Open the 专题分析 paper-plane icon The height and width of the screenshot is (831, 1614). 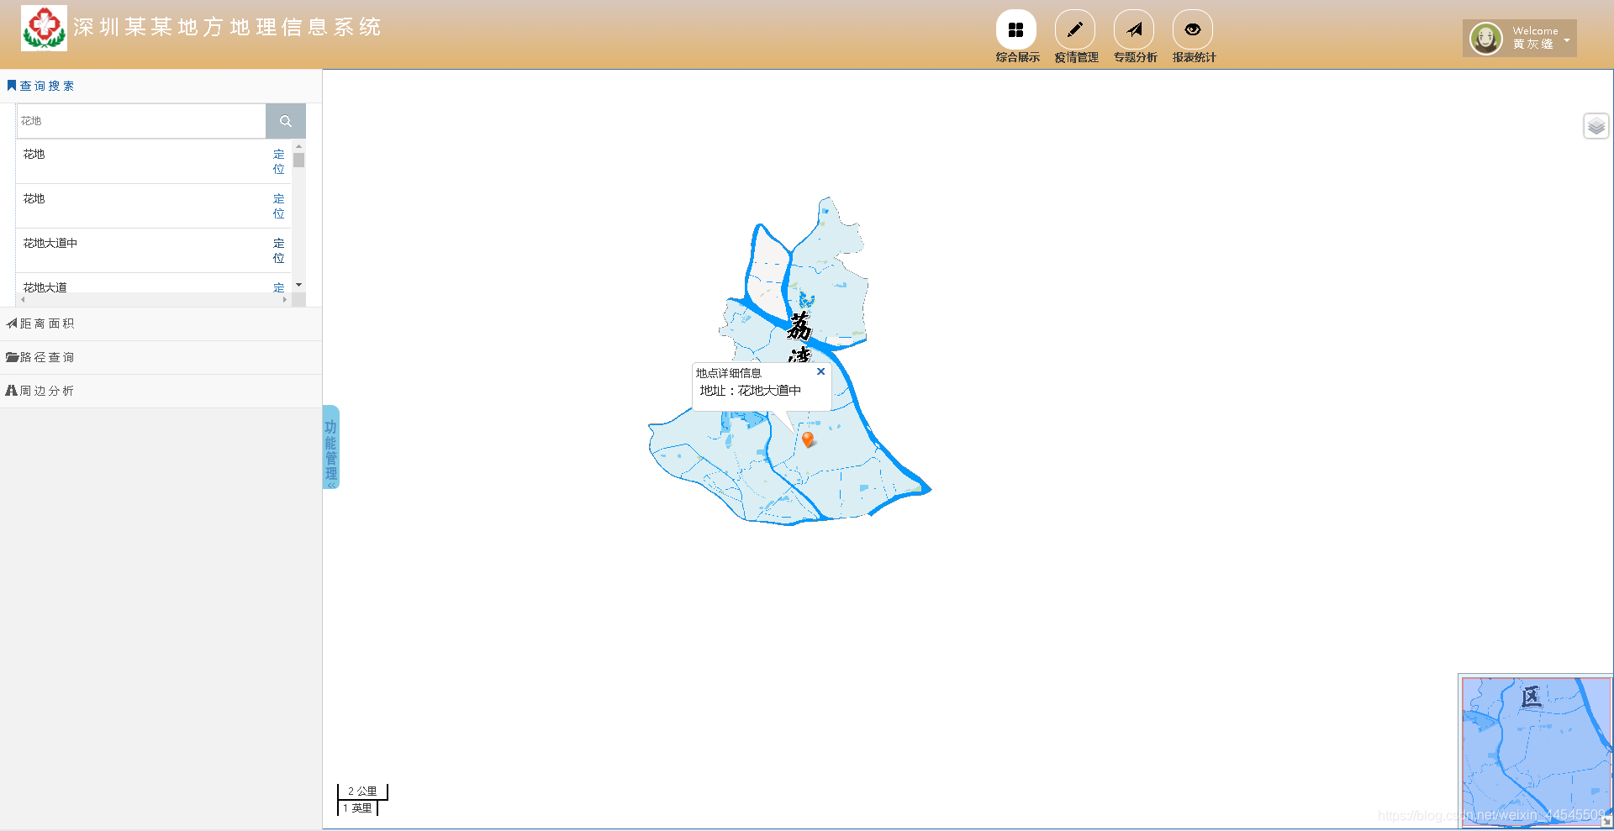(1133, 29)
